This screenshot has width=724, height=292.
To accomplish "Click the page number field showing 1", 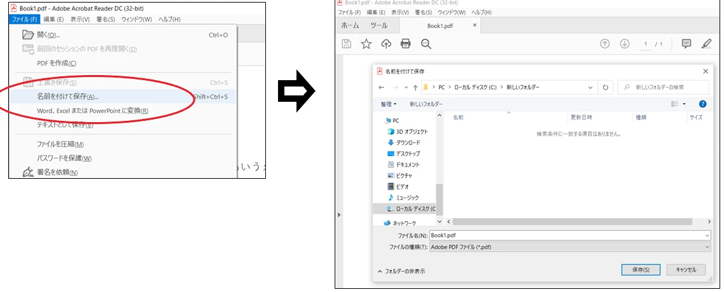I will (645, 45).
